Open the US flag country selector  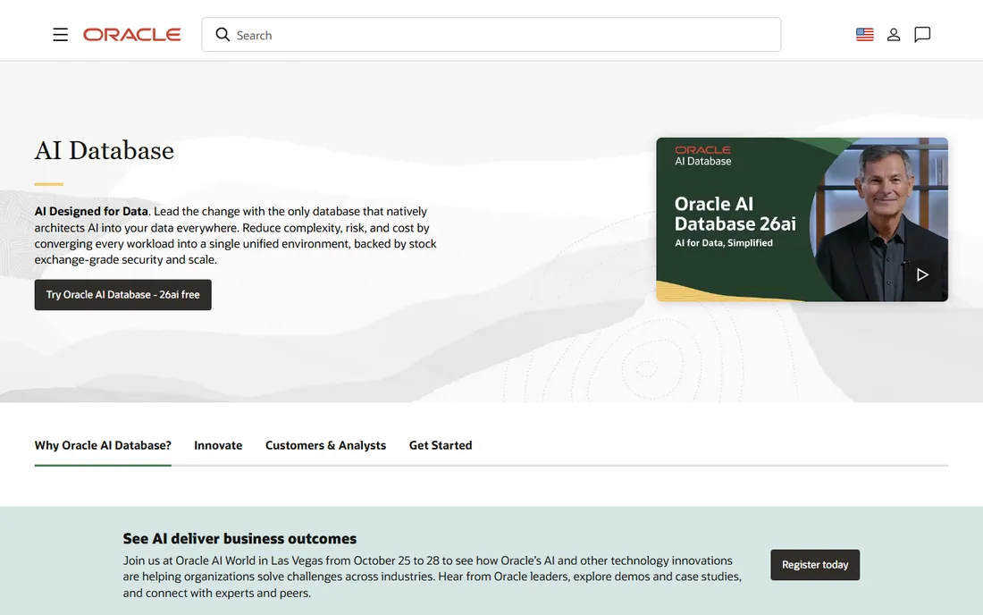[864, 35]
